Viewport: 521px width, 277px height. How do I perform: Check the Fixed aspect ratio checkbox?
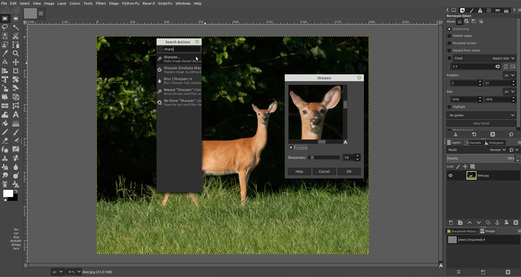tap(449, 58)
